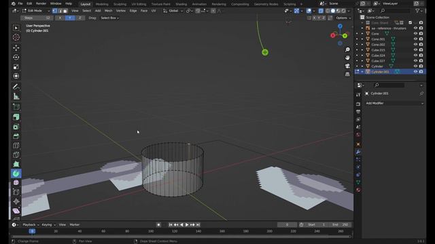Set spin axis to Z
The image size is (435, 244).
click(80, 18)
